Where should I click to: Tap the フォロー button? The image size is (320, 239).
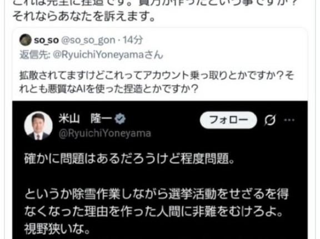click(x=228, y=120)
